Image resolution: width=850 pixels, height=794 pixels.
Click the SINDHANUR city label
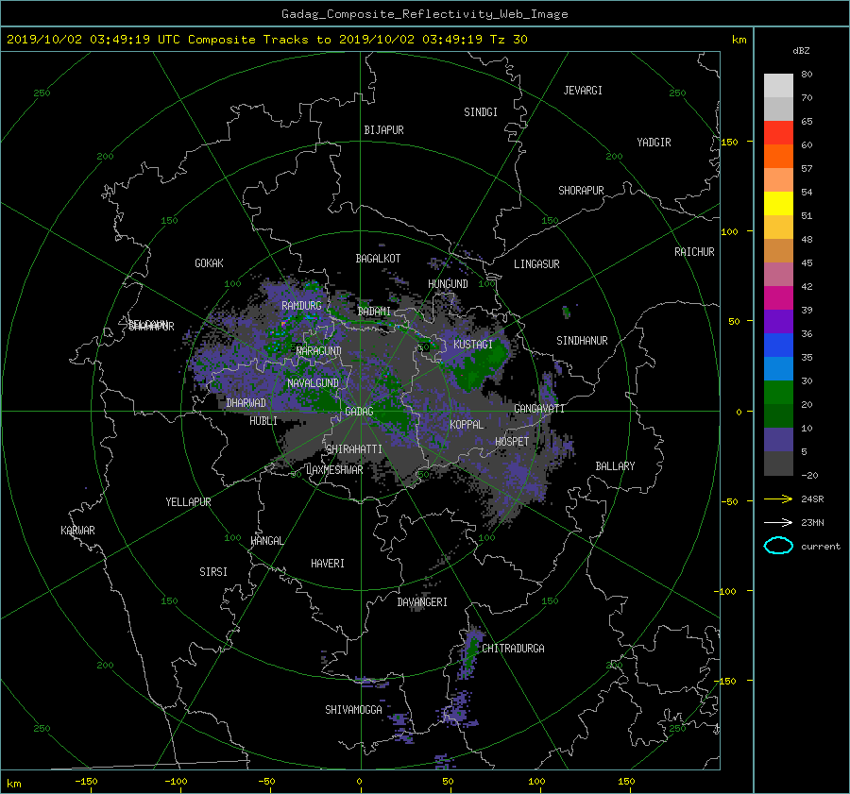pos(582,341)
